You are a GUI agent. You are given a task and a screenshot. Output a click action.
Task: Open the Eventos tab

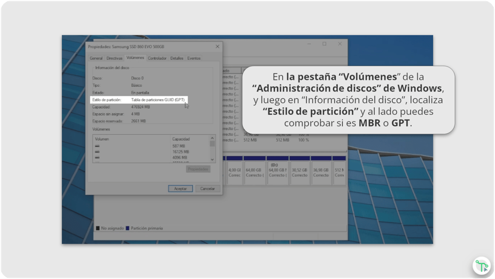(194, 58)
